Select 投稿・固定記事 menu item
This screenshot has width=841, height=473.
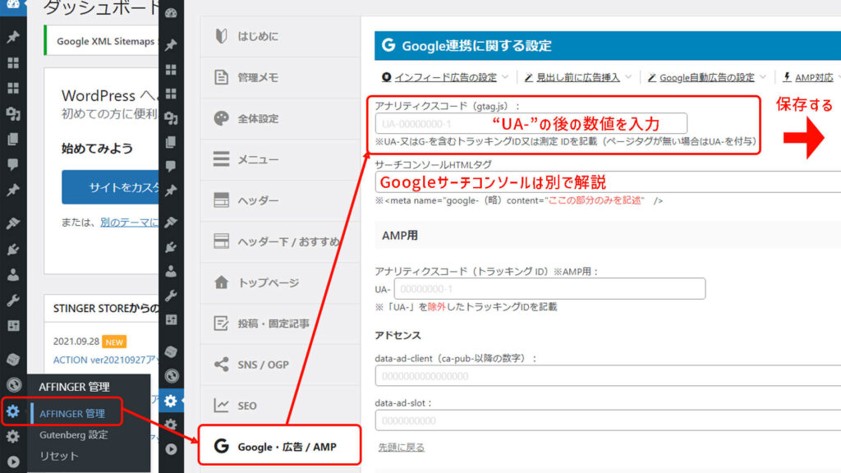(280, 324)
